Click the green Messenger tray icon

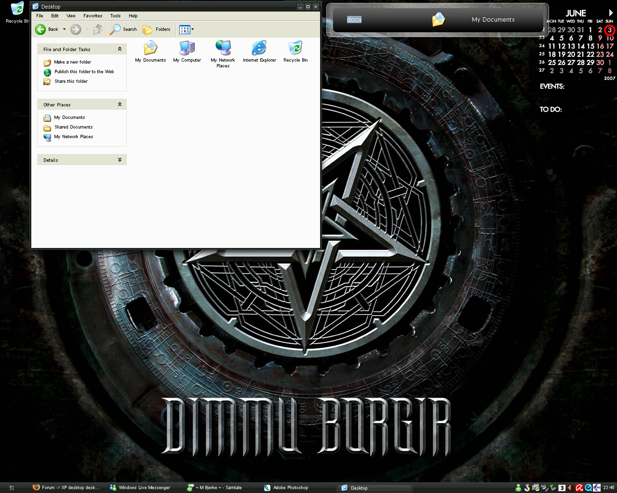[518, 488]
